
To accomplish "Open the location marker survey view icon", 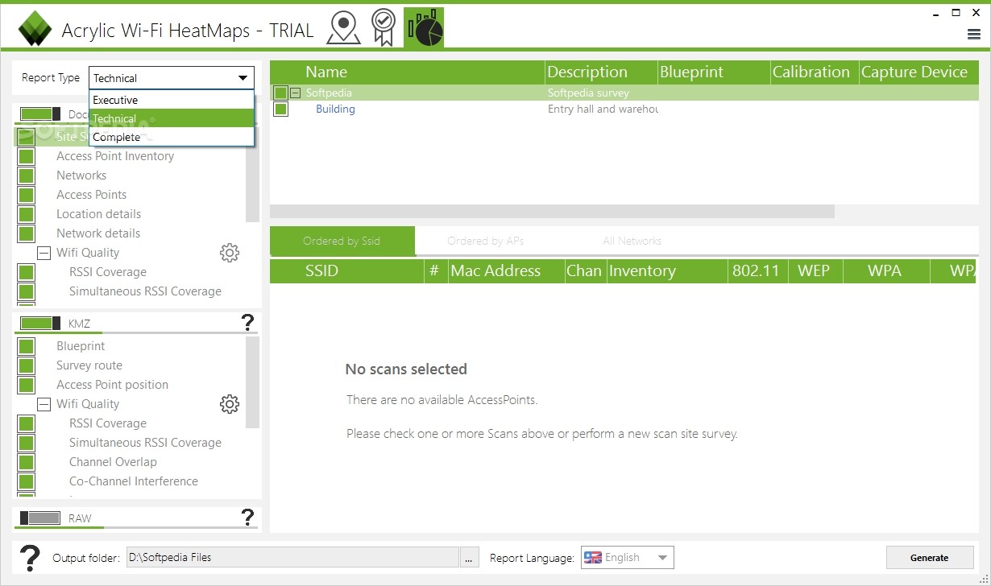I will coord(344,27).
